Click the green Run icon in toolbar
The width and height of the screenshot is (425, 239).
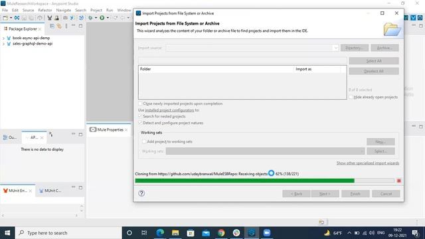tap(102, 18)
